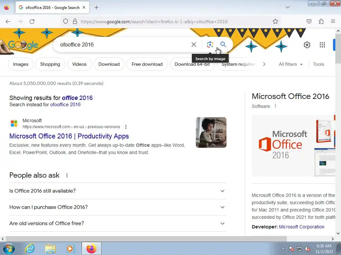Click horizontal scrollbar left arrow
This screenshot has width=341, height=255.
pyautogui.click(x=3, y=239)
